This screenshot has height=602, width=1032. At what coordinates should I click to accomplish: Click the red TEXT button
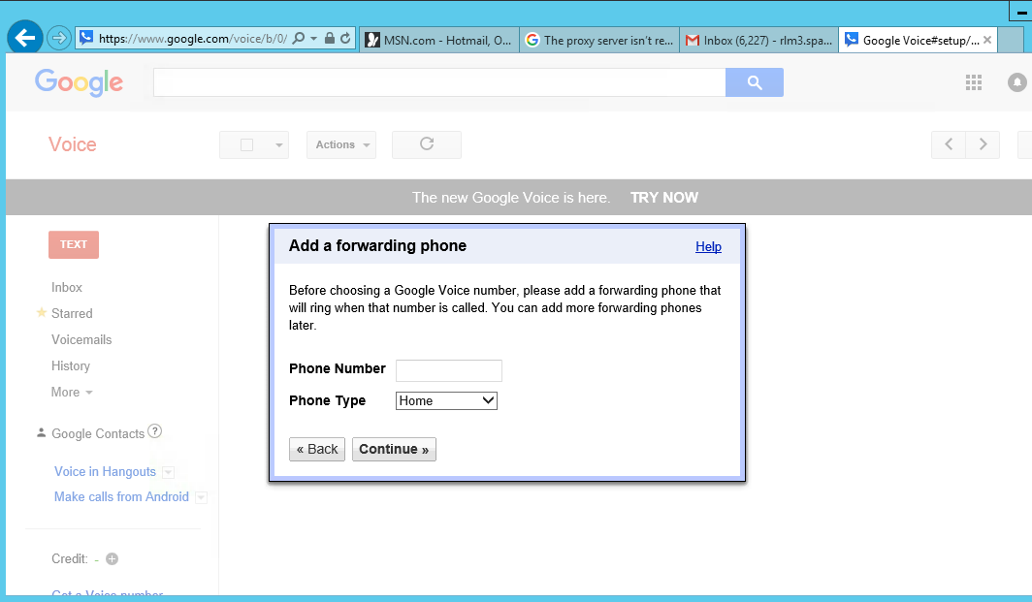74,244
